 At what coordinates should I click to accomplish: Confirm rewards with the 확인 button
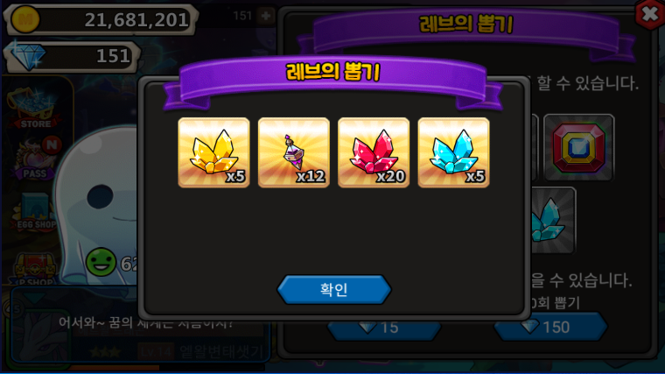coord(333,290)
